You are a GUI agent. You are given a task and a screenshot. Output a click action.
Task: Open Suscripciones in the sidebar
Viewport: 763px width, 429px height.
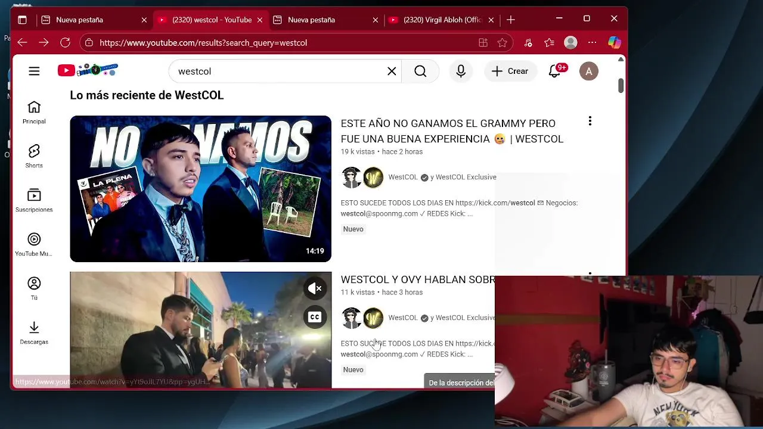[x=34, y=201]
